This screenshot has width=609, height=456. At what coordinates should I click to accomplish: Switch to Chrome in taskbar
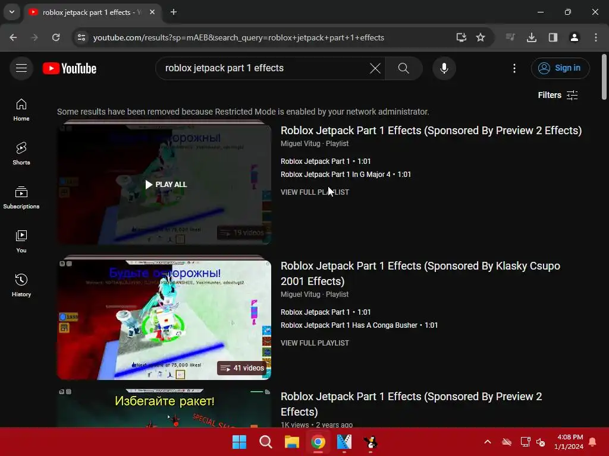[318, 442]
